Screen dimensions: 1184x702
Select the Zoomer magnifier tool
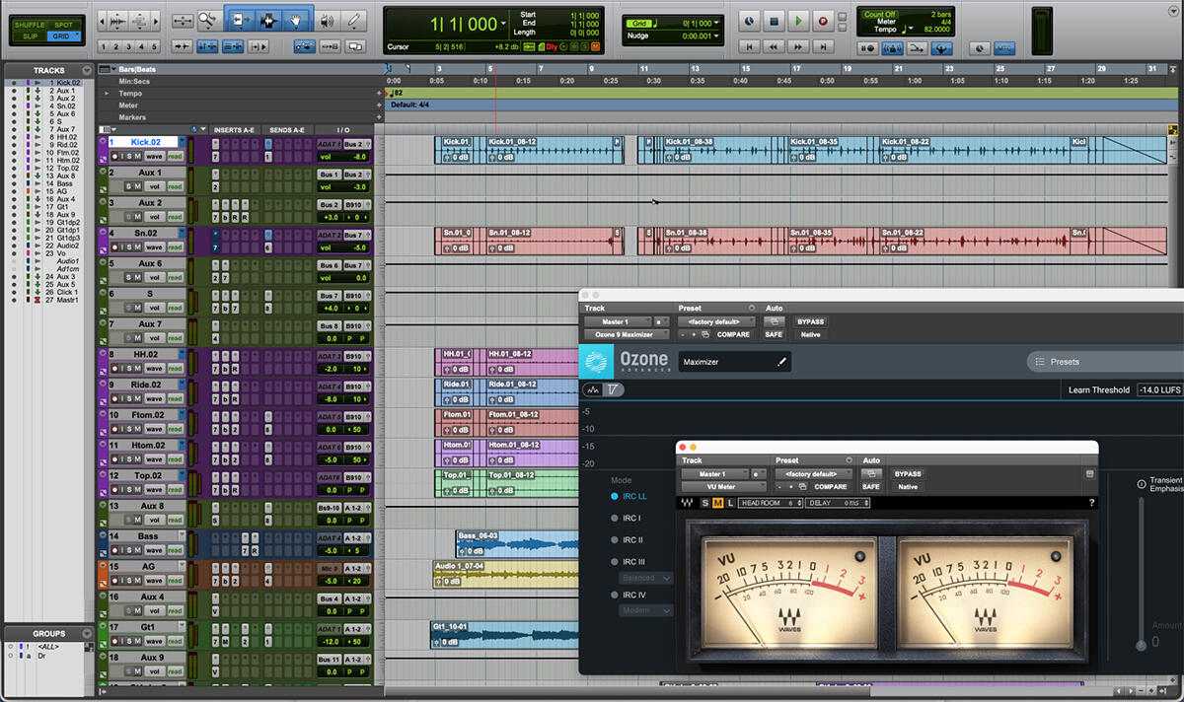pyautogui.click(x=207, y=20)
